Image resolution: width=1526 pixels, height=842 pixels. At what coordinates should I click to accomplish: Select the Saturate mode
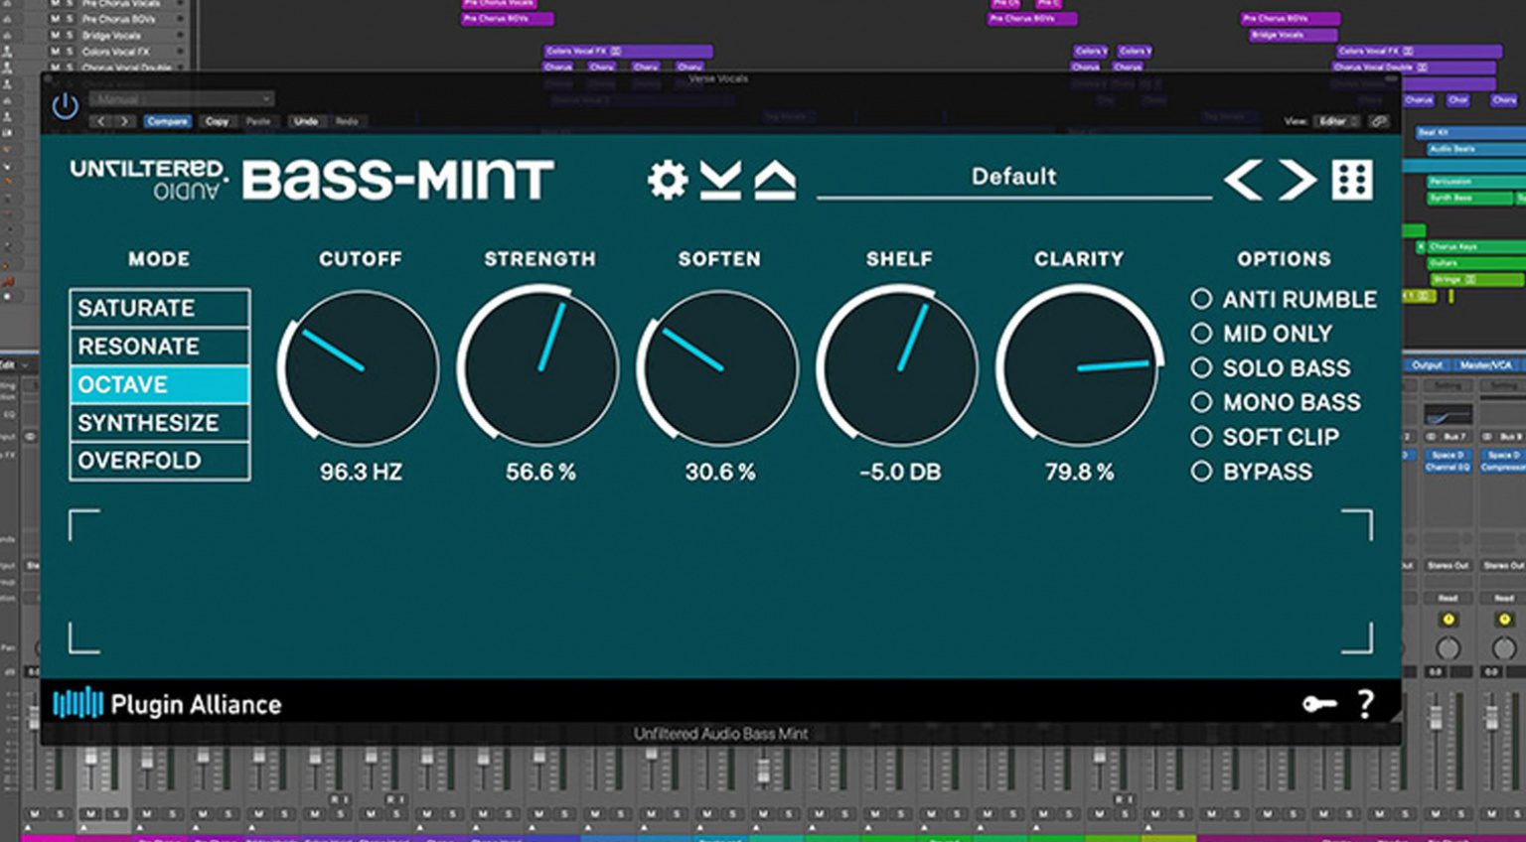point(159,308)
